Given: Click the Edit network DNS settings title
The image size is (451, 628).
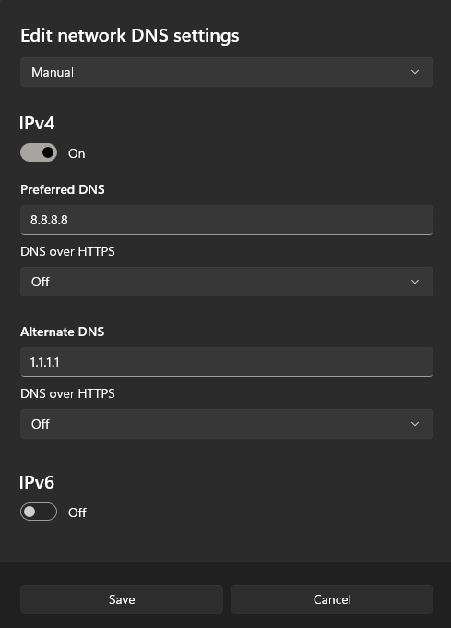Looking at the screenshot, I should pyautogui.click(x=130, y=36).
